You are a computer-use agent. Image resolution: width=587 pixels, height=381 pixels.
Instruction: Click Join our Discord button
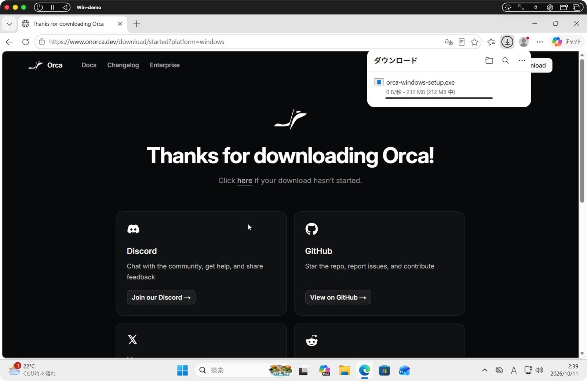[x=161, y=297]
